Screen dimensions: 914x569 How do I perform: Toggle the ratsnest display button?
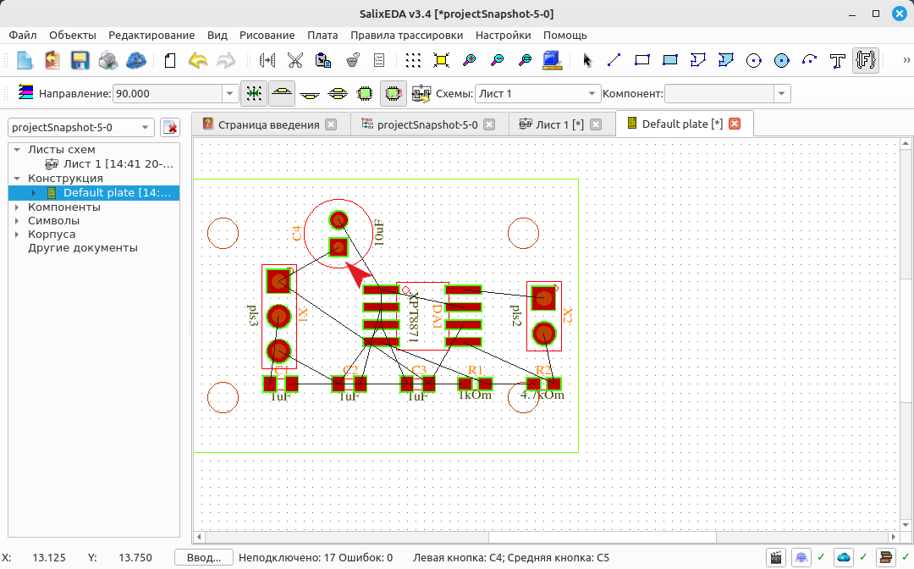254,93
